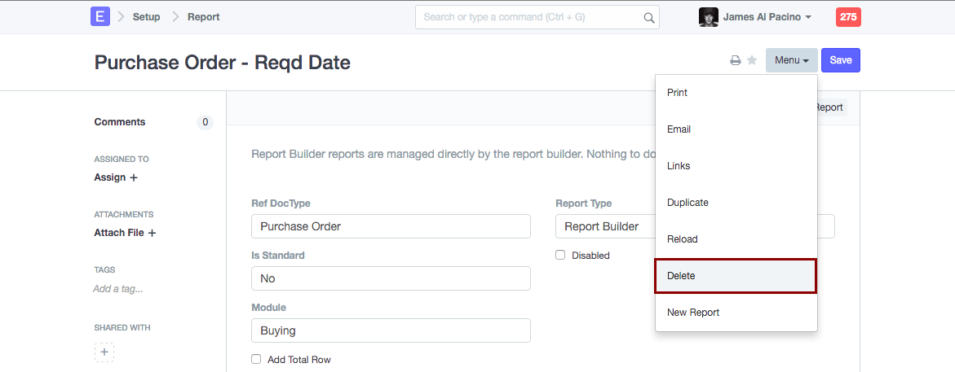
Task: Click the printer icon beside Menu
Action: pyautogui.click(x=735, y=60)
